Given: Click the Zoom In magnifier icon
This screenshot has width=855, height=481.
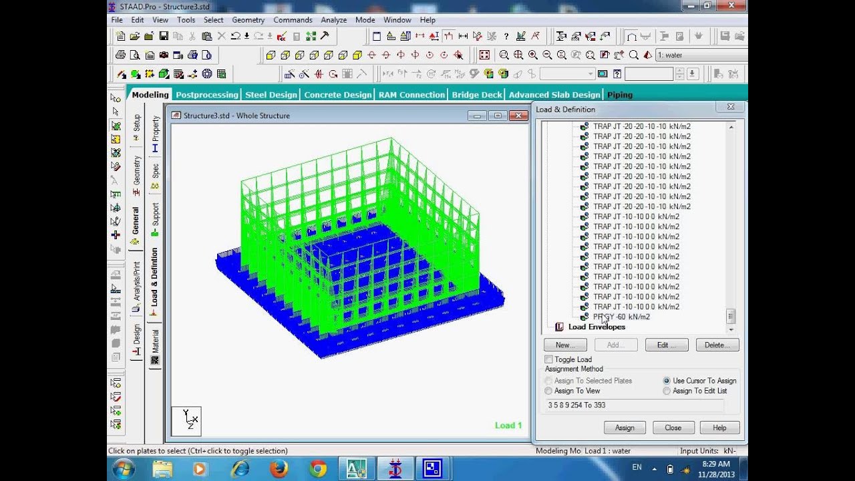Looking at the screenshot, I should coord(533,55).
